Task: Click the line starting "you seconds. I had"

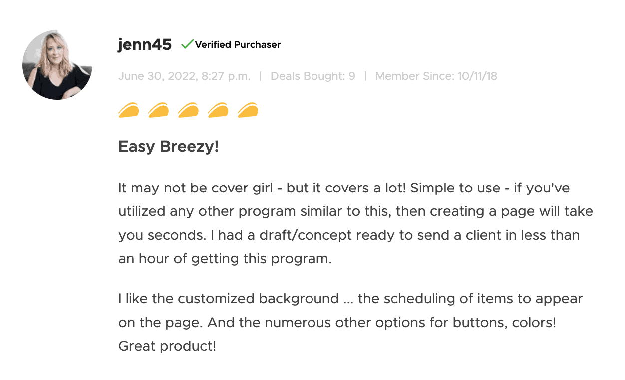Action: [349, 235]
